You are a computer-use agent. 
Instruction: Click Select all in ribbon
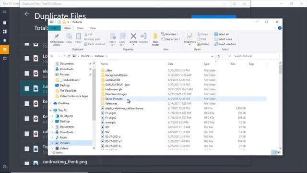pos(222,34)
